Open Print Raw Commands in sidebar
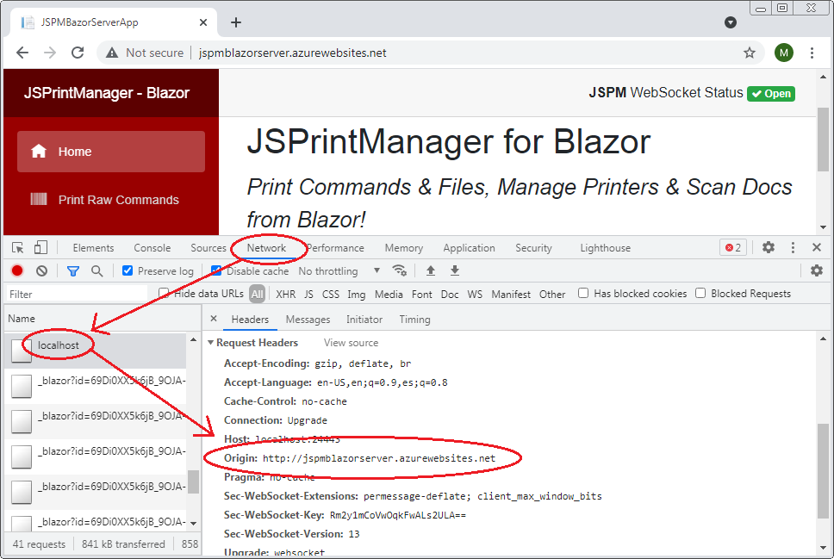Image resolution: width=834 pixels, height=559 pixels. tap(118, 200)
